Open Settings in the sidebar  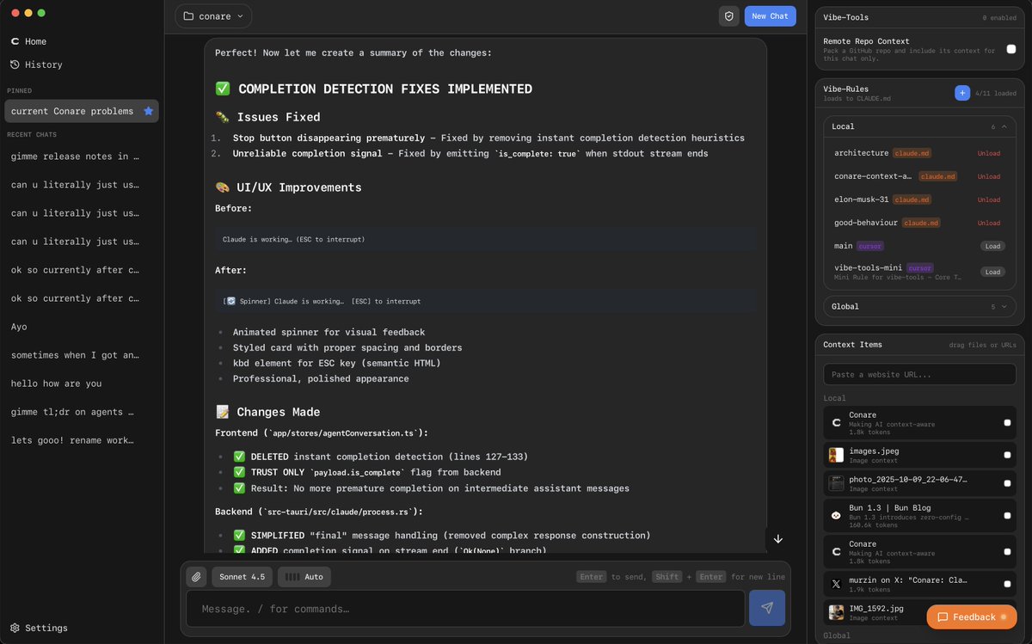point(39,628)
